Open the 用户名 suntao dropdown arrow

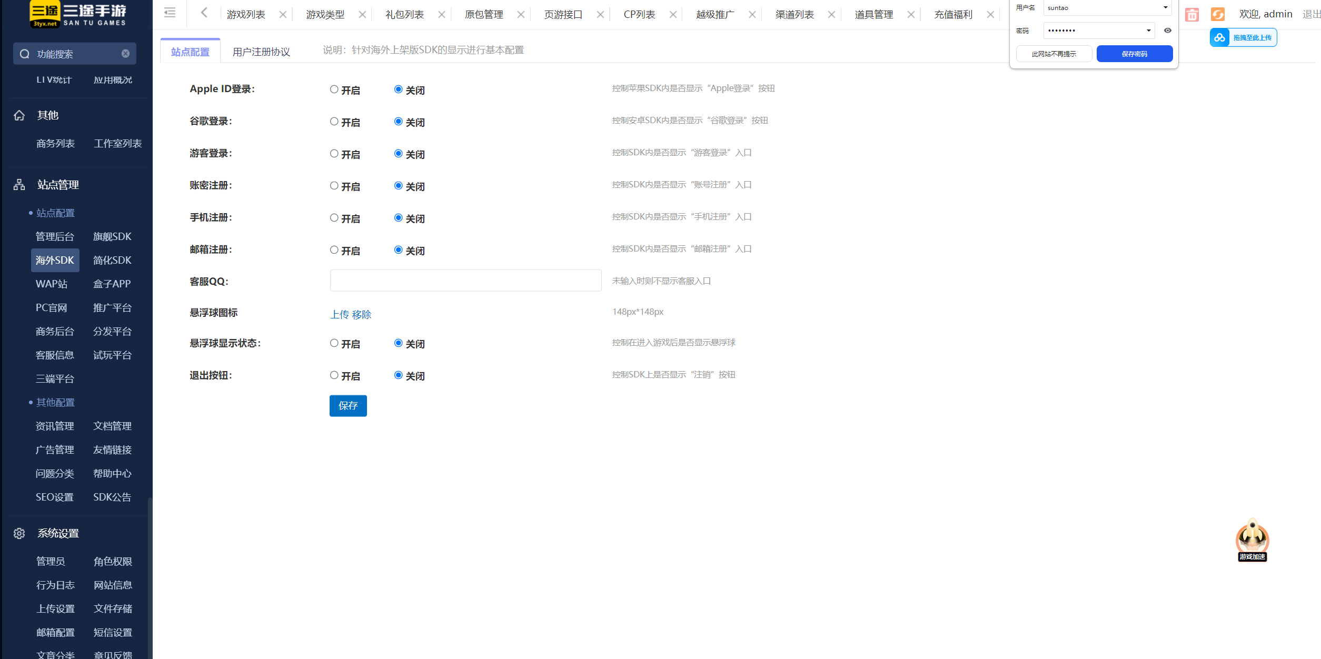click(1165, 8)
